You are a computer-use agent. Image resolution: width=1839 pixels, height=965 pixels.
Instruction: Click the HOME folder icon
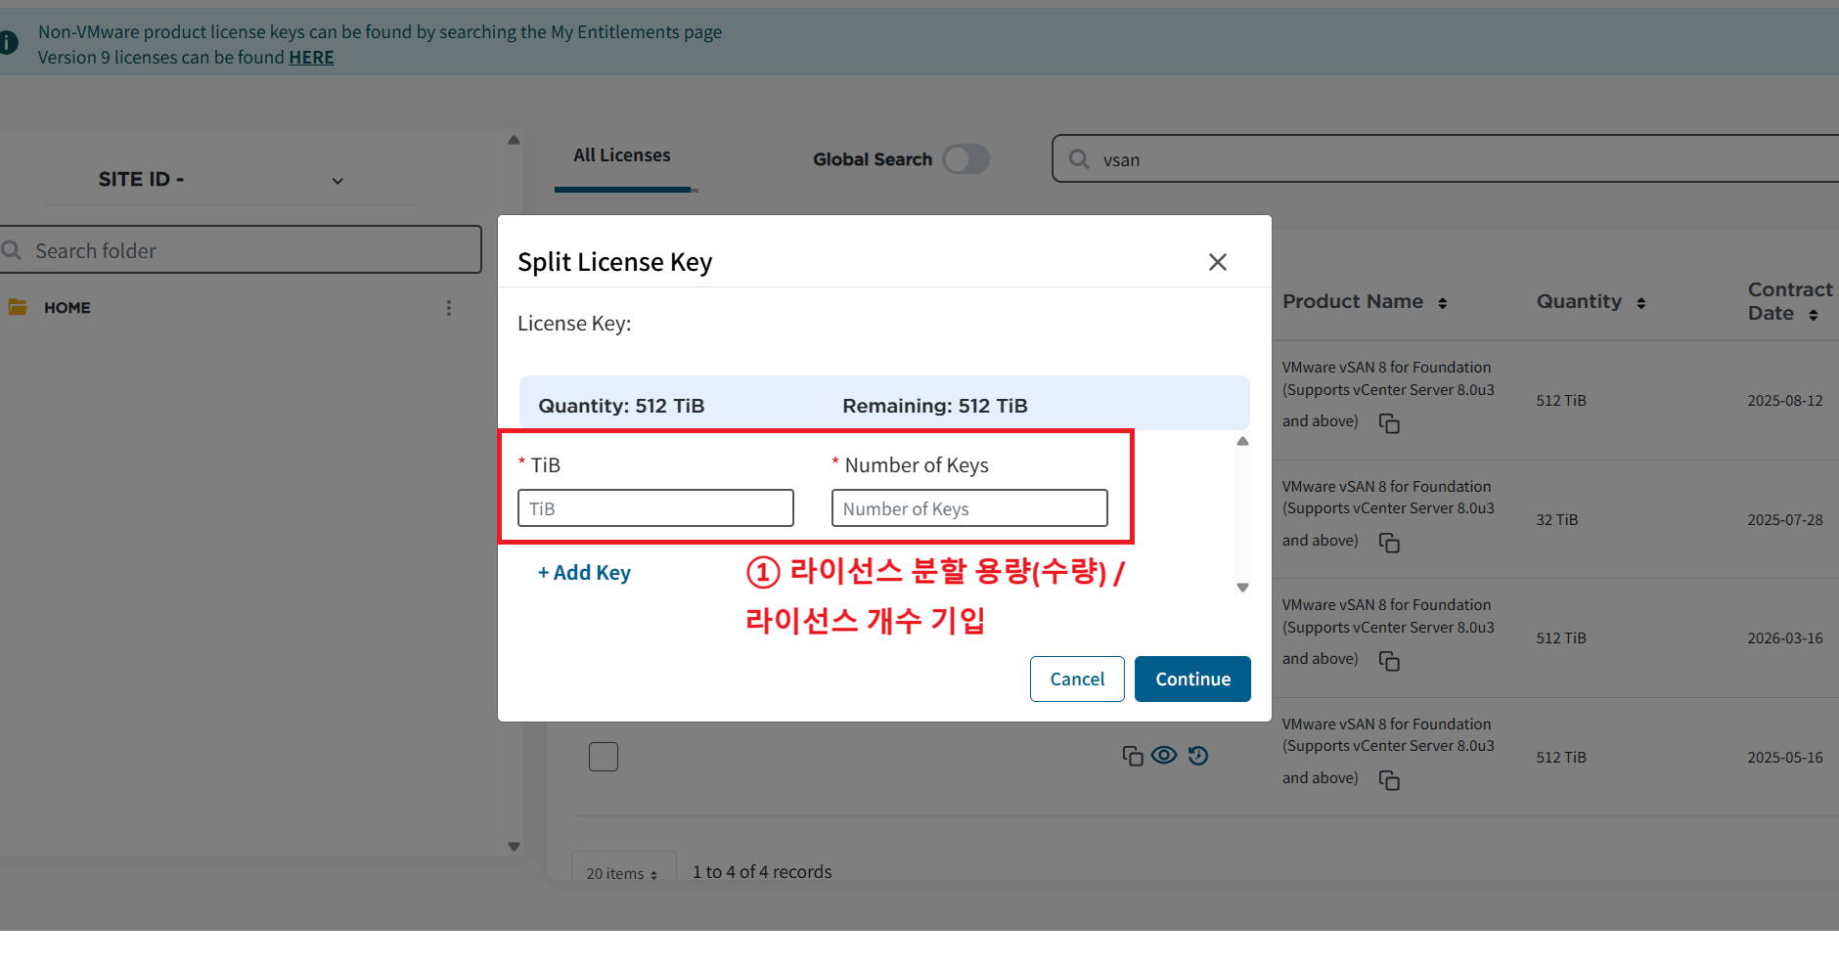[18, 307]
